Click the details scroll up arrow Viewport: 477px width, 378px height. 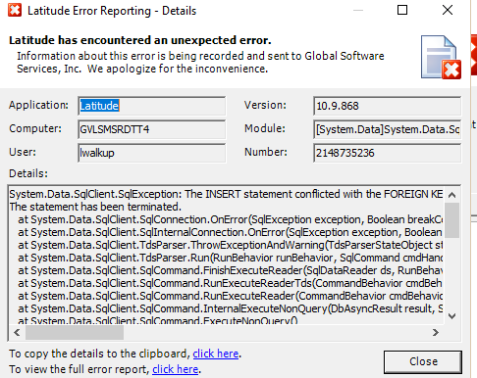coord(452,195)
